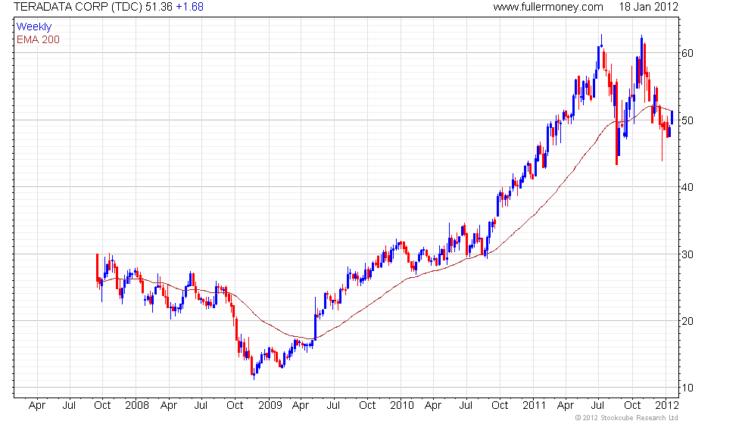Click the 2012 year axis label
Screen dimensions: 742x424
click(666, 405)
